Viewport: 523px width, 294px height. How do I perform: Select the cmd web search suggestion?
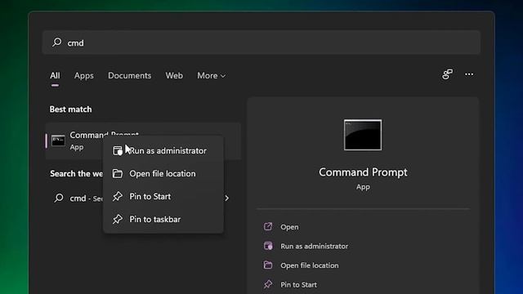(143, 198)
